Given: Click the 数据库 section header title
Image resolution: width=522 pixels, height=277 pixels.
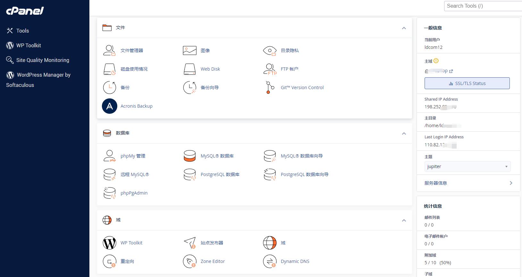Looking at the screenshot, I should pos(123,133).
